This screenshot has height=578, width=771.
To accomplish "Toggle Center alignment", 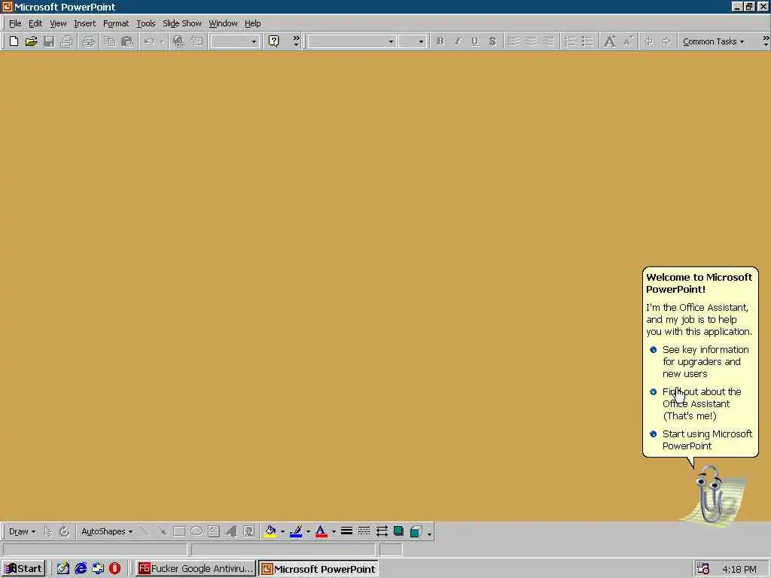I will (x=531, y=41).
